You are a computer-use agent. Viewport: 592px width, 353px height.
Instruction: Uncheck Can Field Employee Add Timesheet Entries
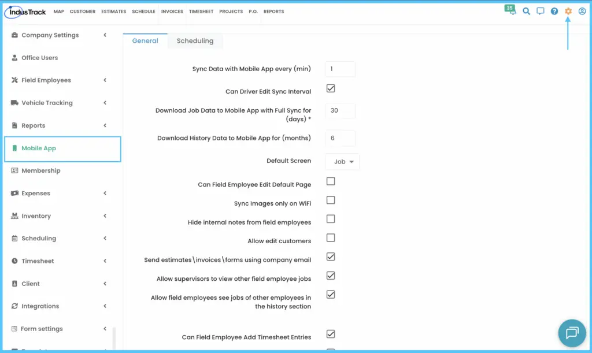click(331, 334)
